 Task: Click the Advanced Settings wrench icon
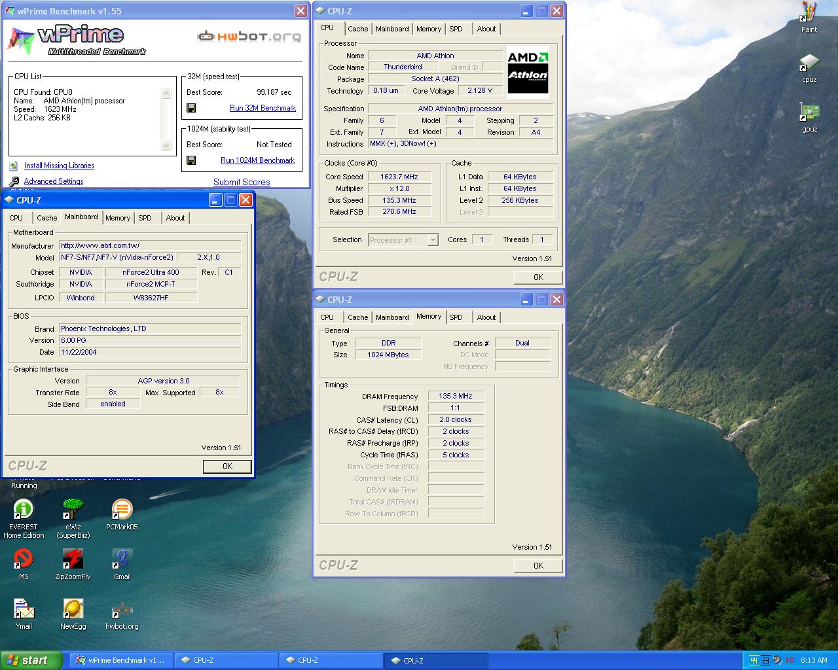click(14, 181)
